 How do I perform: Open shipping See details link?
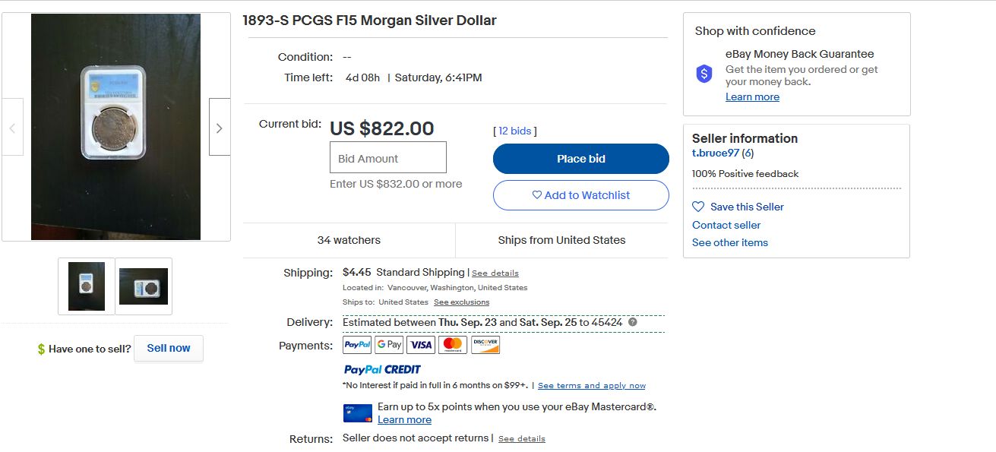495,273
